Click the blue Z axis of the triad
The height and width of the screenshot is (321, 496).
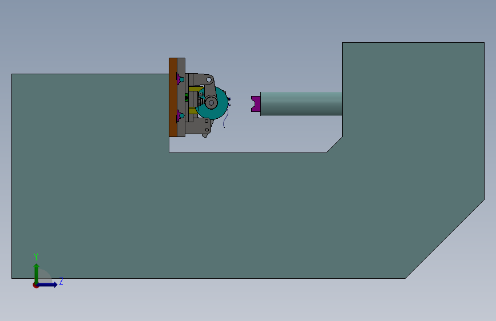point(48,284)
